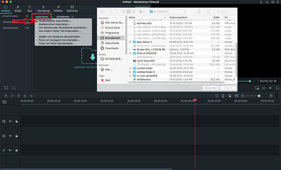Select Fotos von Flickr herunterladen
Screen dimensions: 281x170
57,43
